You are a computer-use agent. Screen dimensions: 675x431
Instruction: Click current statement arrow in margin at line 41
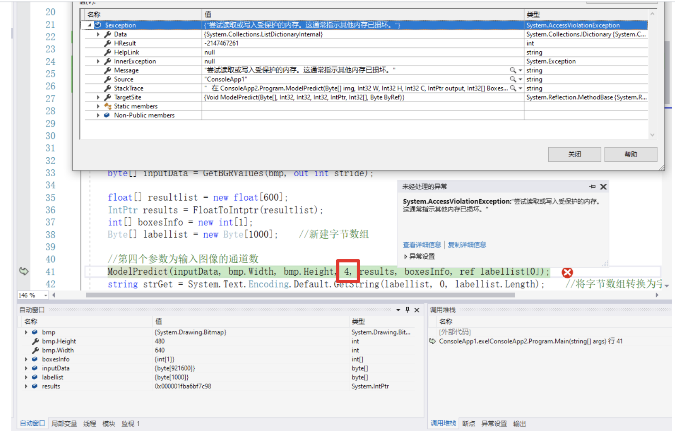pos(24,271)
